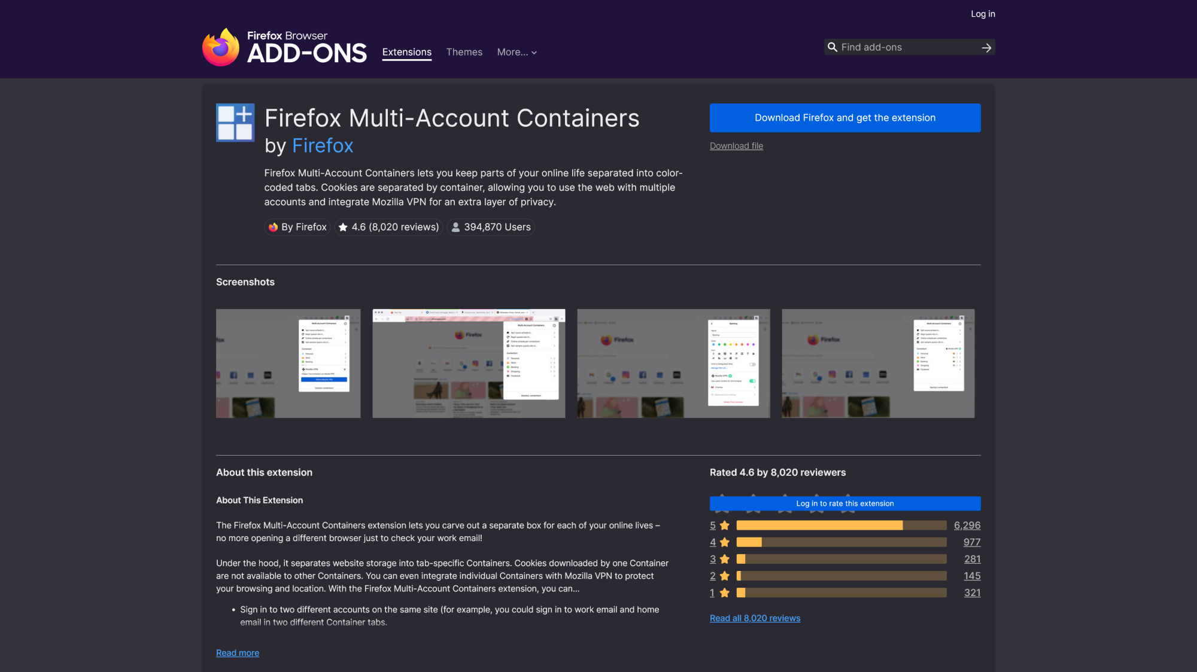Expand the More... dropdown menu
The height and width of the screenshot is (672, 1197).
point(517,52)
